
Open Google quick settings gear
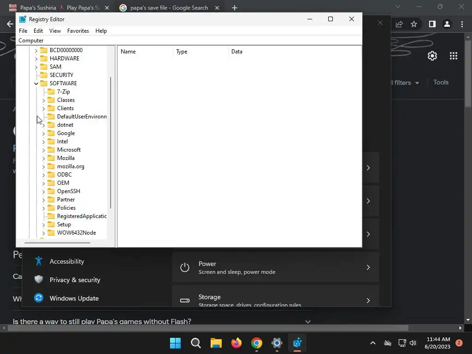(432, 56)
